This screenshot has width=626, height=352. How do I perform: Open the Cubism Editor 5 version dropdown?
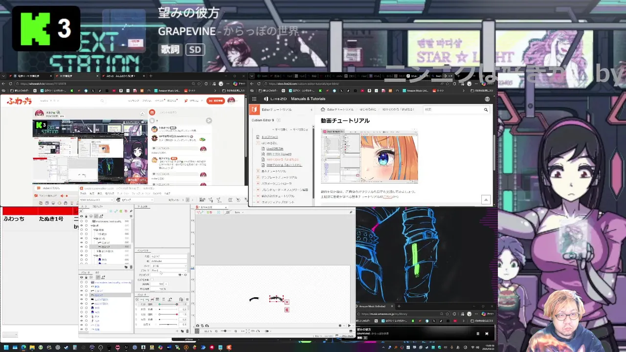point(278,120)
